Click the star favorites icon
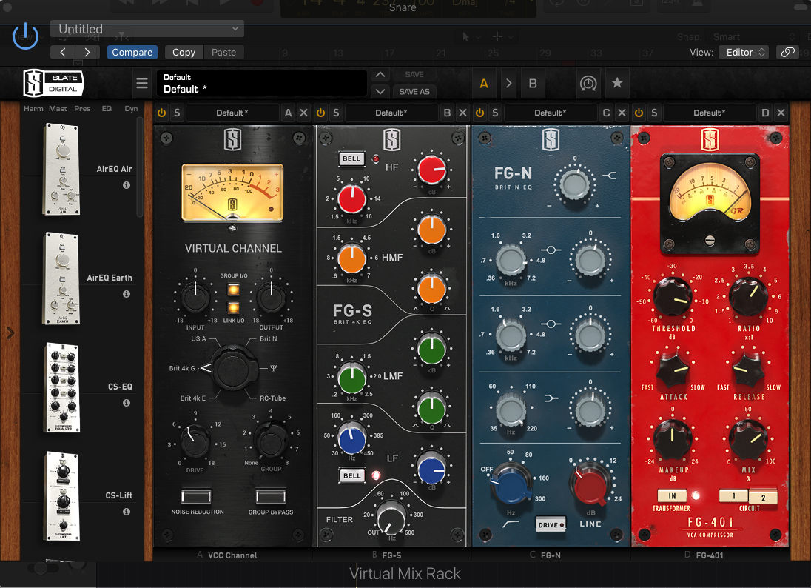This screenshot has width=811, height=588. 617,84
